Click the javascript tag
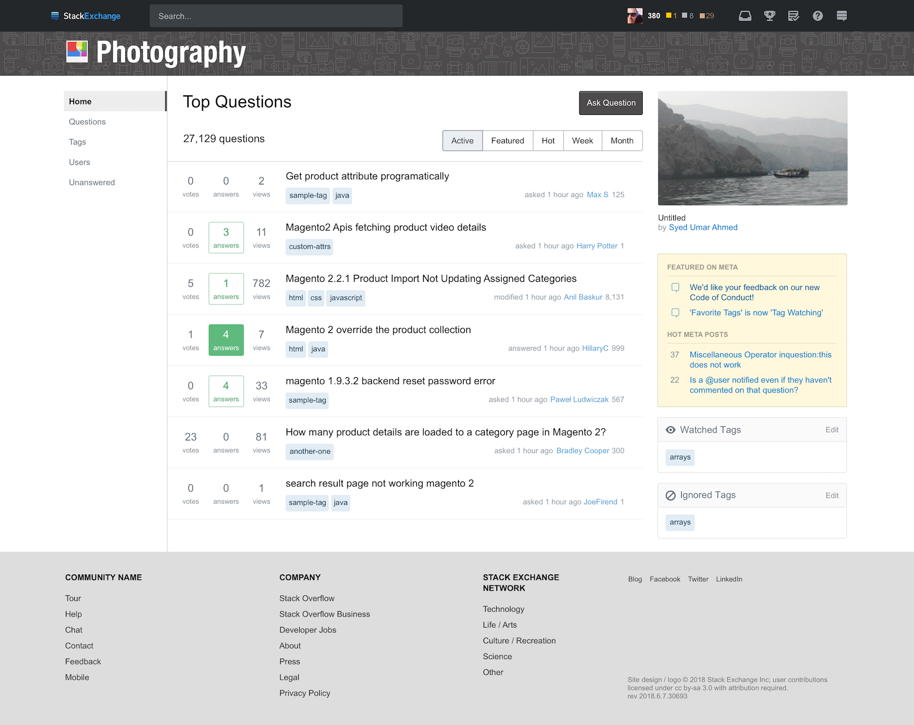The image size is (914, 725). 346,298
